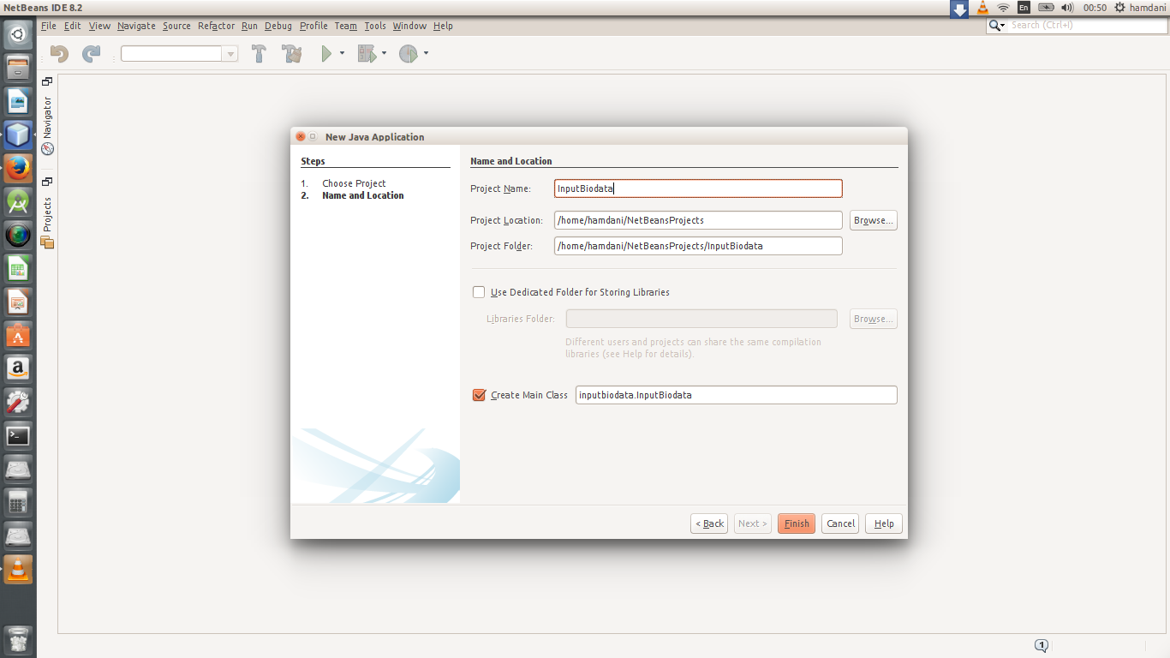Open the notifications icon in the status bar

point(1042,645)
